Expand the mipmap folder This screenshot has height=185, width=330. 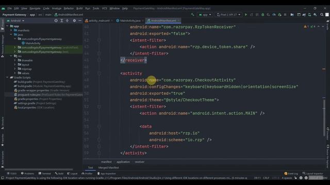15,69
